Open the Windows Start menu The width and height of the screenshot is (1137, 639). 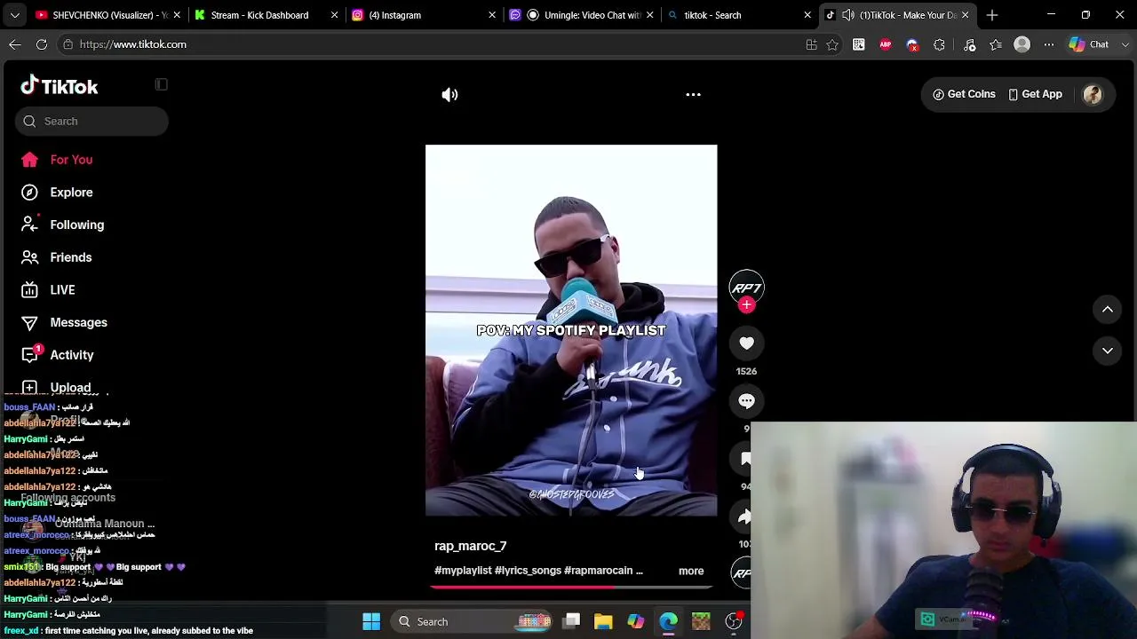tap(371, 621)
